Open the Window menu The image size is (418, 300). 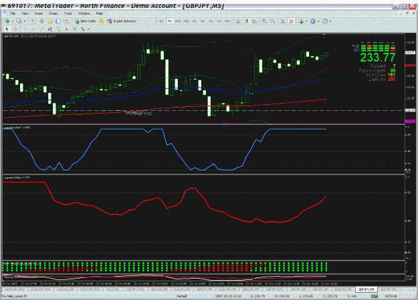[x=84, y=13]
